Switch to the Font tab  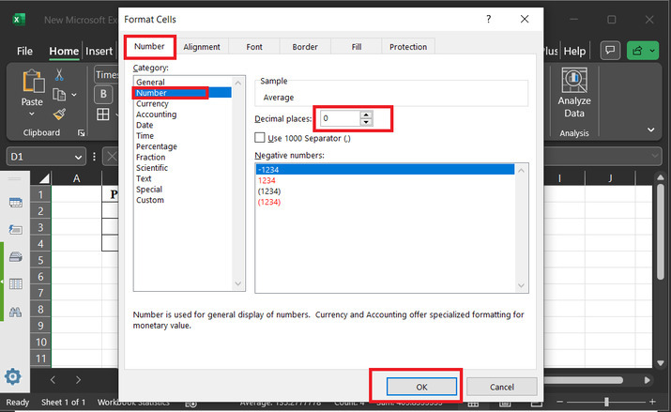(x=254, y=47)
